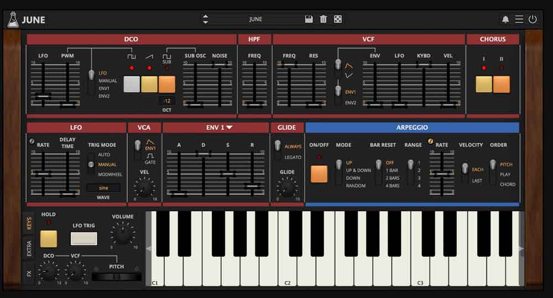Open notifications with the bell icon
The height and width of the screenshot is (298, 553).
pyautogui.click(x=505, y=19)
